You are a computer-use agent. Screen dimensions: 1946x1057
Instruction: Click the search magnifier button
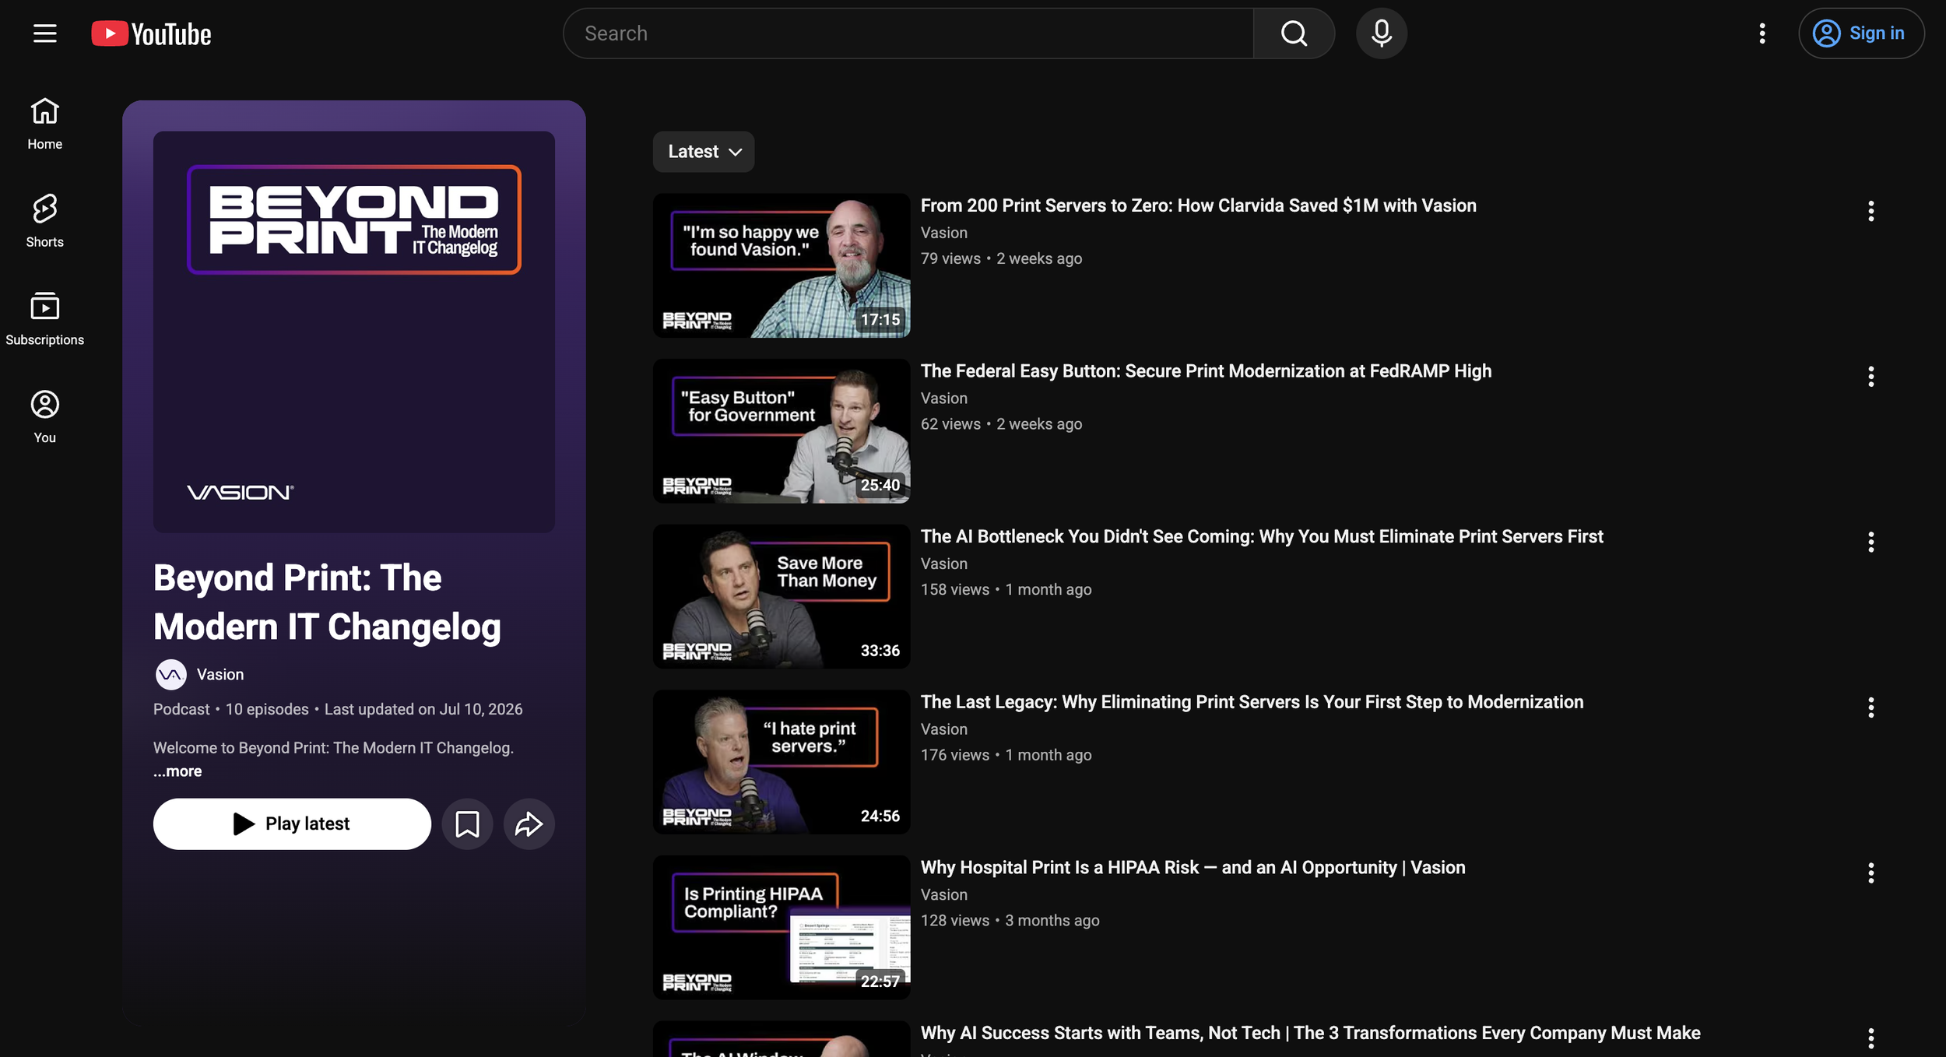click(x=1294, y=33)
